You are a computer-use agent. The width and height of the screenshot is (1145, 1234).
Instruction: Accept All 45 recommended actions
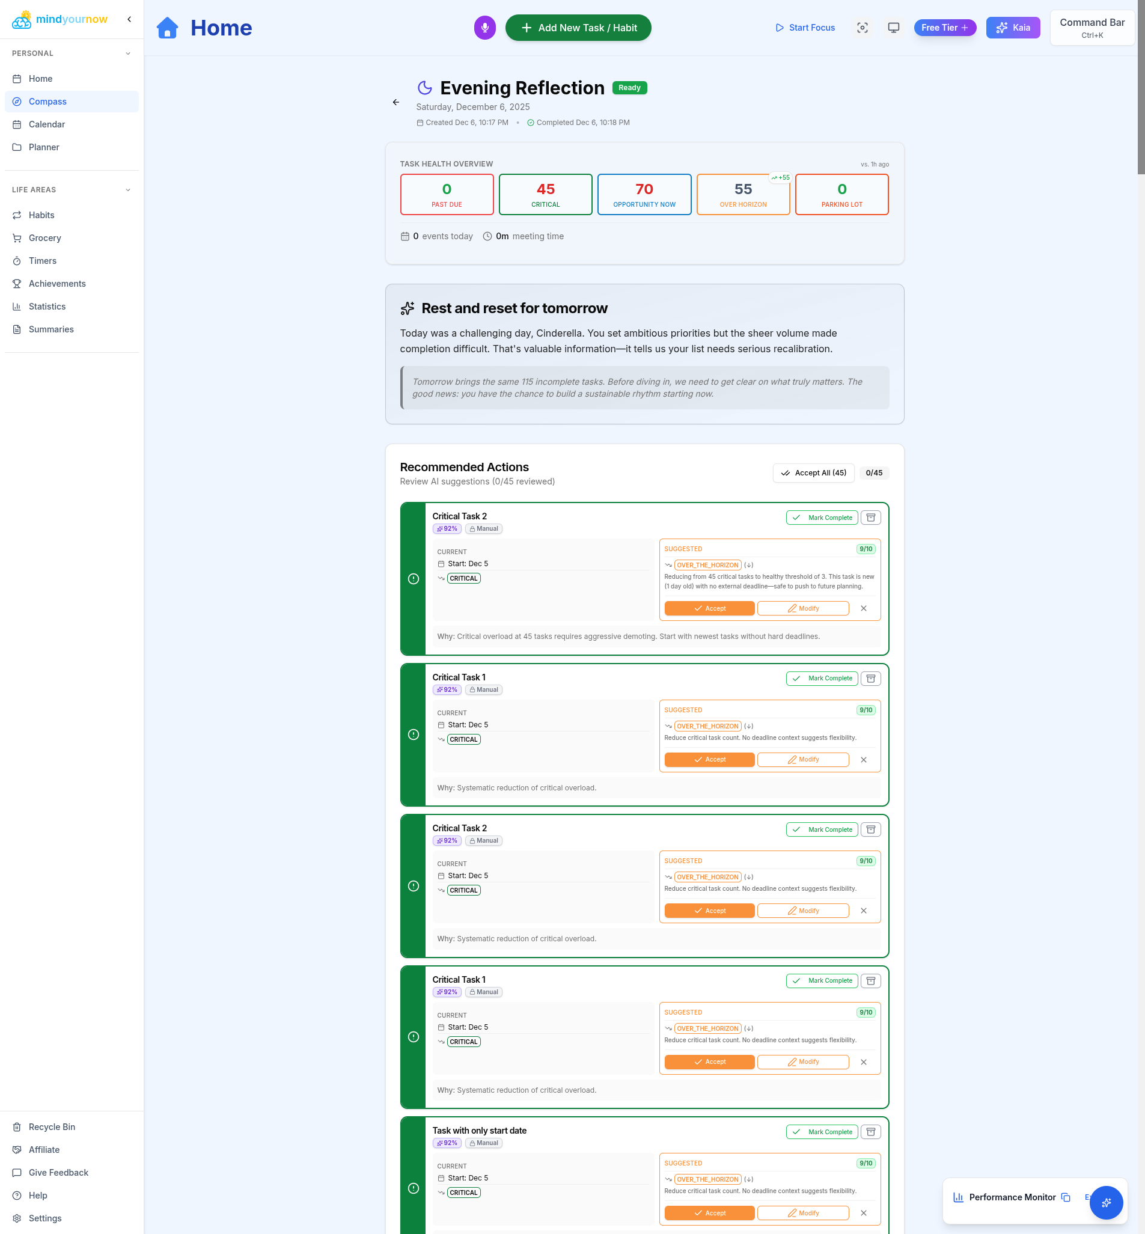pyautogui.click(x=813, y=472)
